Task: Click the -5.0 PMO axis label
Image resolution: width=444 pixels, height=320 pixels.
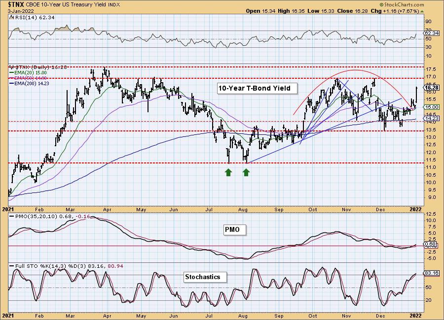Action: pyautogui.click(x=430, y=258)
